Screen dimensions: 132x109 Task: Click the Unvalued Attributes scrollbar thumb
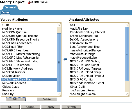(127, 54)
